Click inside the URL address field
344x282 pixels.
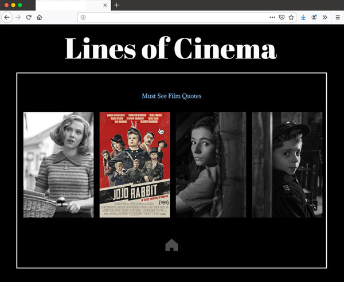(x=172, y=17)
